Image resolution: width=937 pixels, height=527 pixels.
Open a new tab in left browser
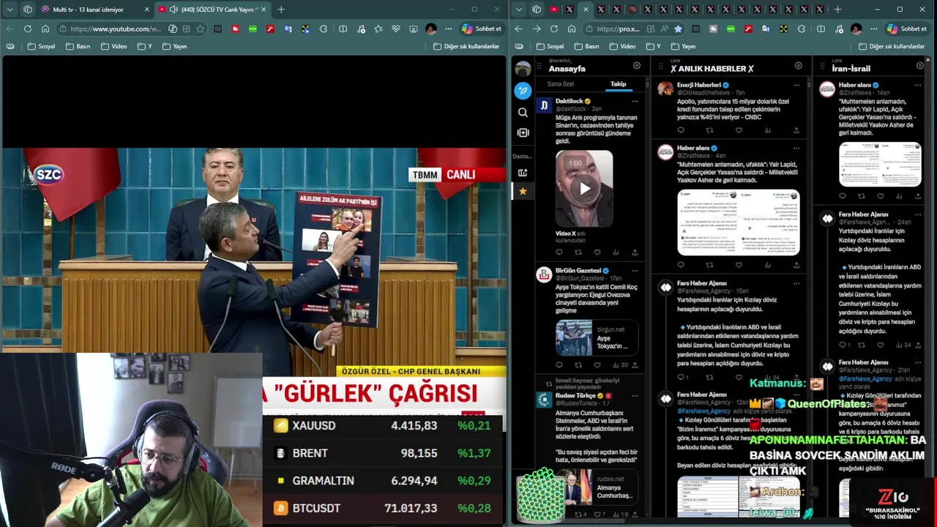click(281, 10)
